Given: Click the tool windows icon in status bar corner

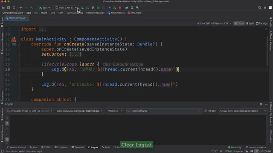Looking at the screenshot, I should click(2, 151).
